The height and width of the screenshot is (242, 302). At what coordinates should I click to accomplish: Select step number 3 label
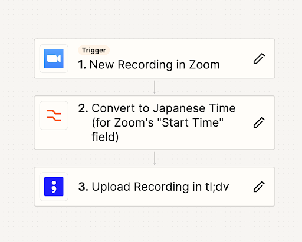[x=83, y=187]
